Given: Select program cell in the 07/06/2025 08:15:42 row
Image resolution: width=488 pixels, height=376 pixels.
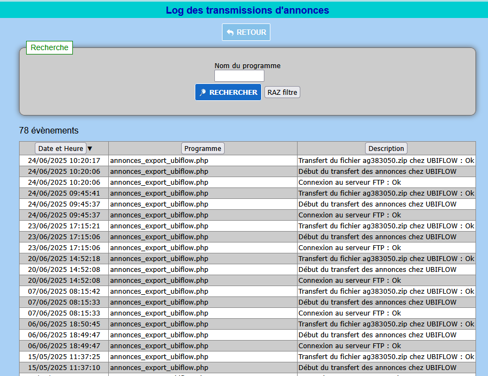Looking at the screenshot, I should coord(203,292).
